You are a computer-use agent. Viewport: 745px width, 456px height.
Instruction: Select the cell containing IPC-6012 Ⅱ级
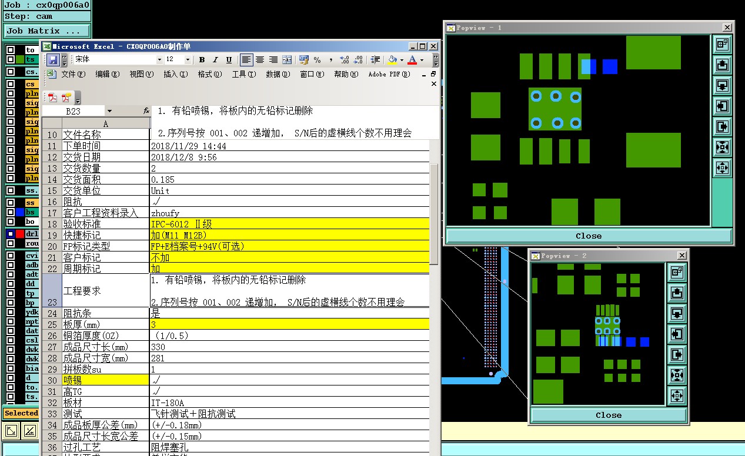pyautogui.click(x=290, y=224)
